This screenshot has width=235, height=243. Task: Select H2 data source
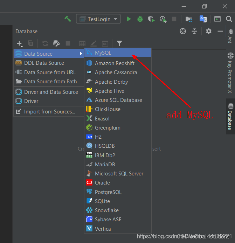tap(118, 137)
